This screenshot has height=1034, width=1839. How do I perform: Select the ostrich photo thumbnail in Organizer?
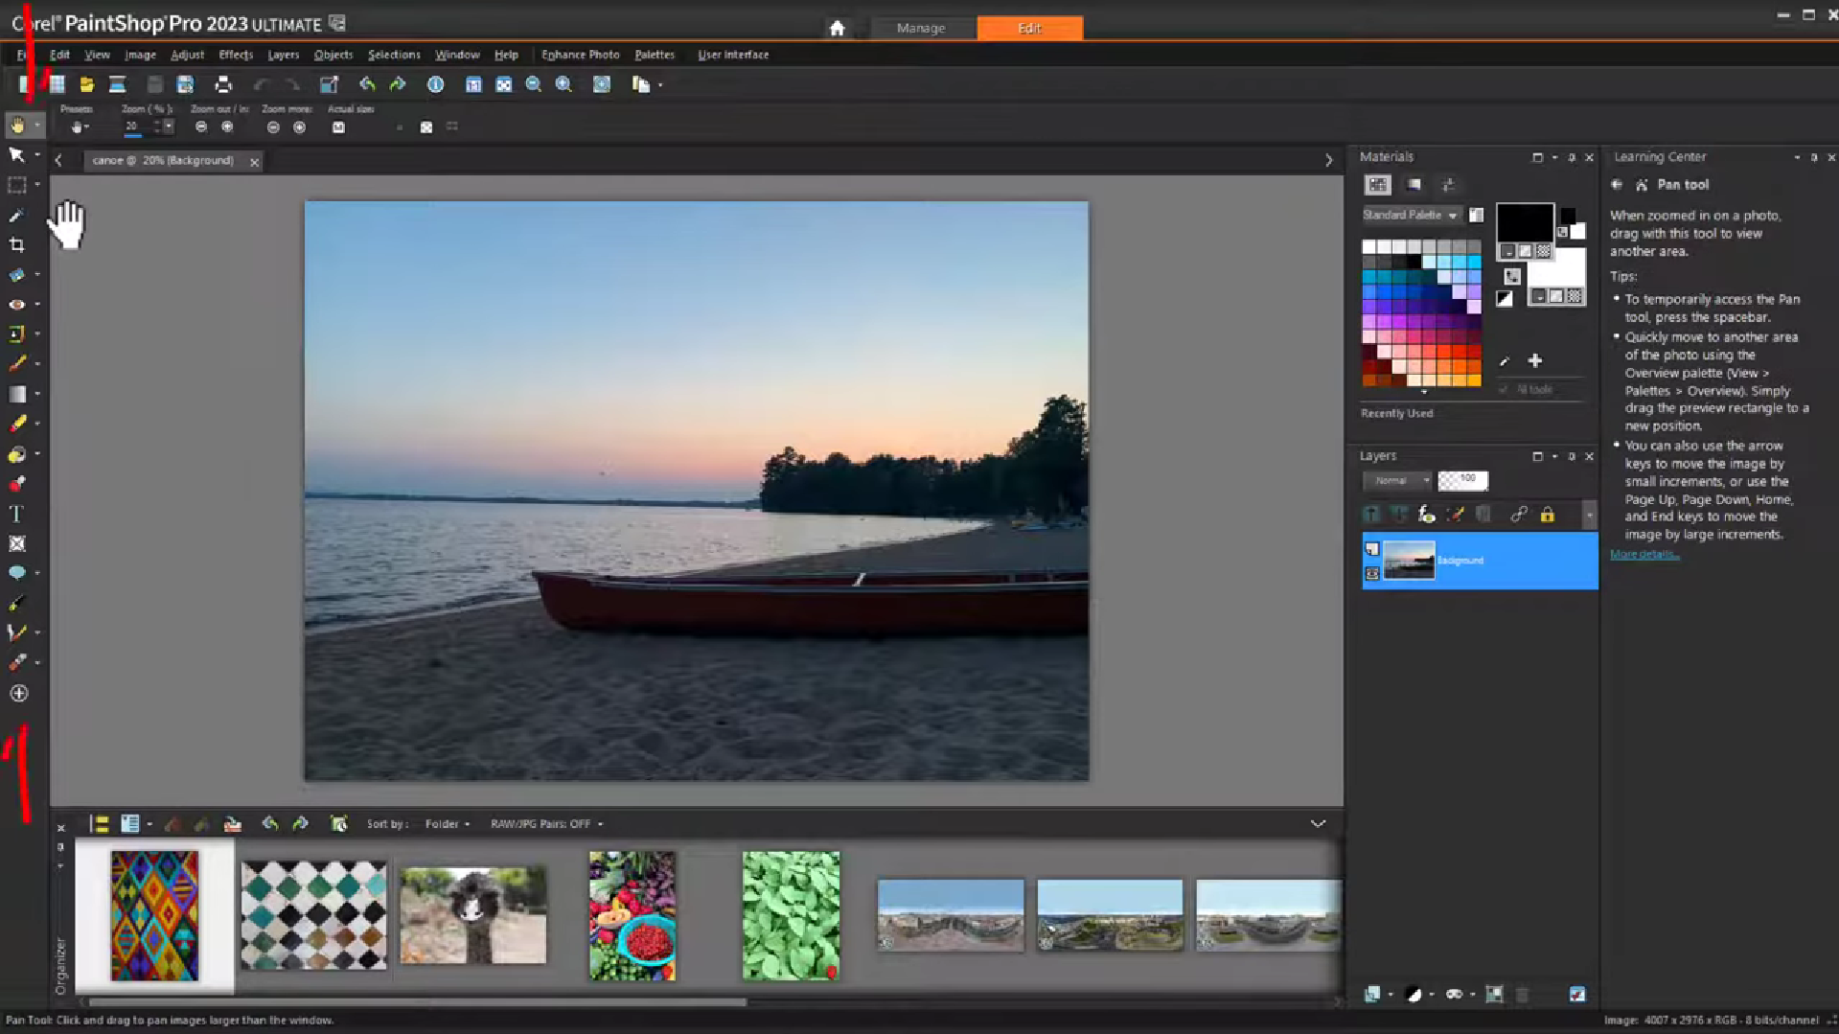pyautogui.click(x=472, y=915)
